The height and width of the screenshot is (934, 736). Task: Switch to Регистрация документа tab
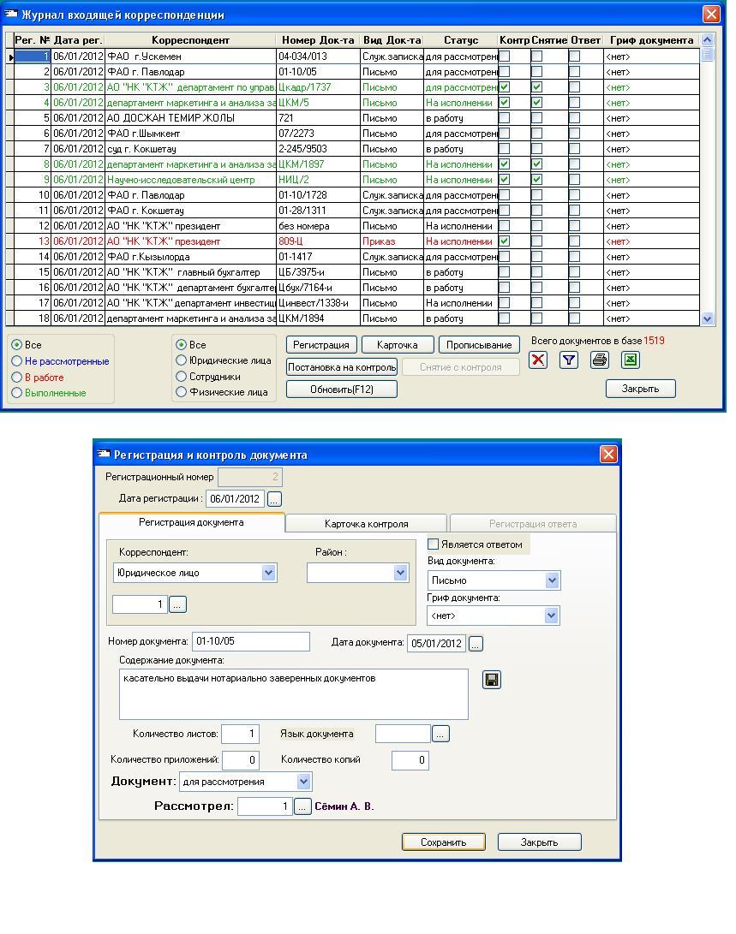(x=191, y=522)
